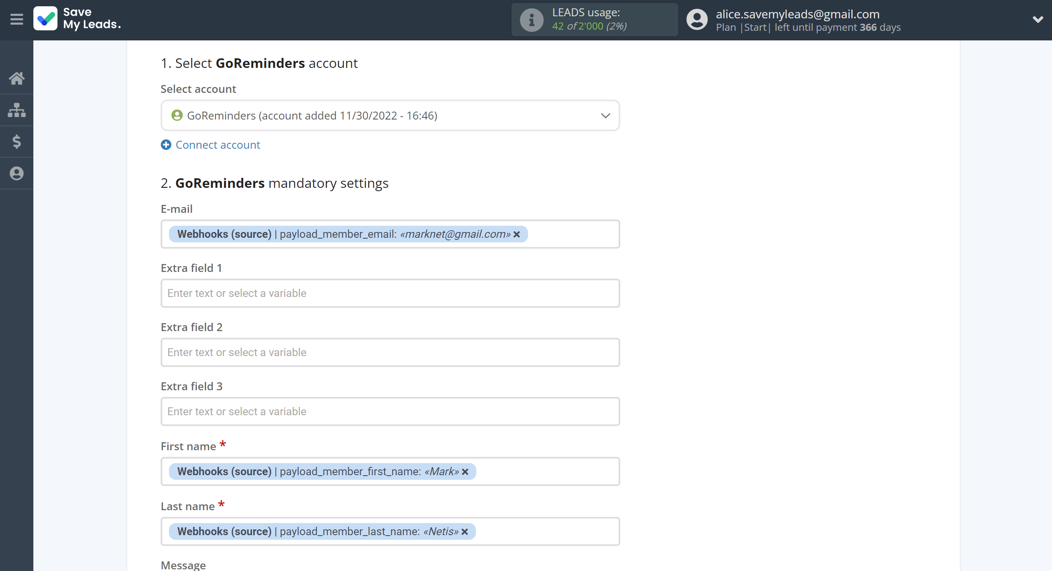The height and width of the screenshot is (571, 1052).
Task: Click the LEADS usage info icon
Action: [x=531, y=20]
